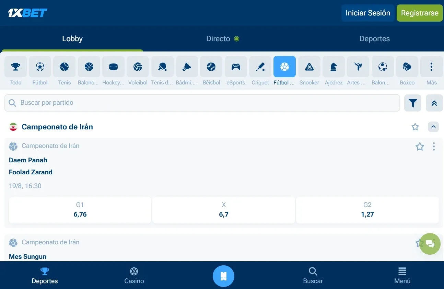Select the Boxeo glove icon
This screenshot has height=289, width=444.
pyautogui.click(x=407, y=67)
